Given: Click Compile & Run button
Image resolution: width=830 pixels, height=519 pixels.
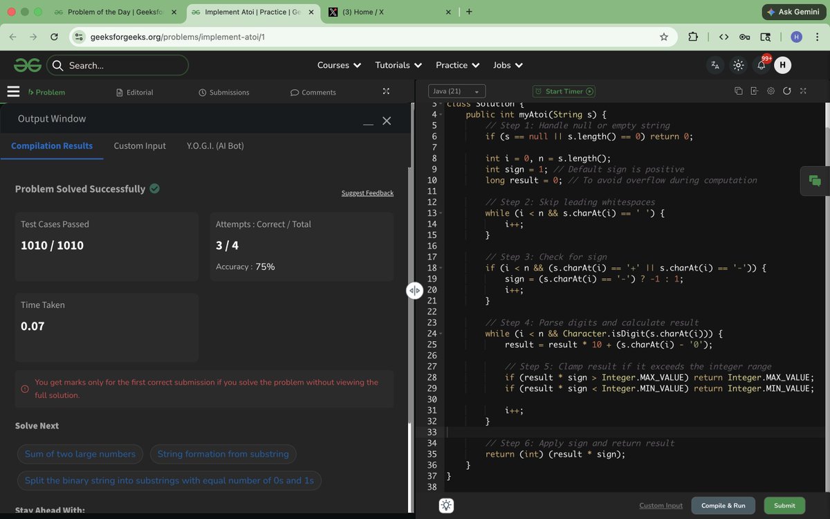Looking at the screenshot, I should (723, 505).
